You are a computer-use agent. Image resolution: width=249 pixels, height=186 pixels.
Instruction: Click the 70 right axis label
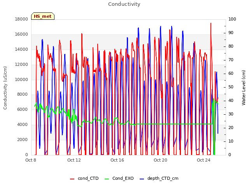click(231, 60)
